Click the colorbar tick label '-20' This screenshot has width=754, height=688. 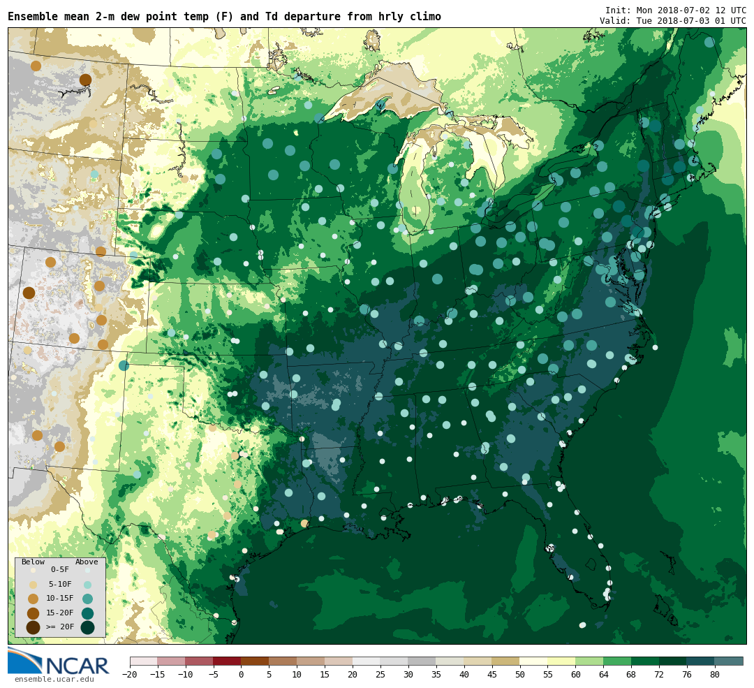(130, 675)
